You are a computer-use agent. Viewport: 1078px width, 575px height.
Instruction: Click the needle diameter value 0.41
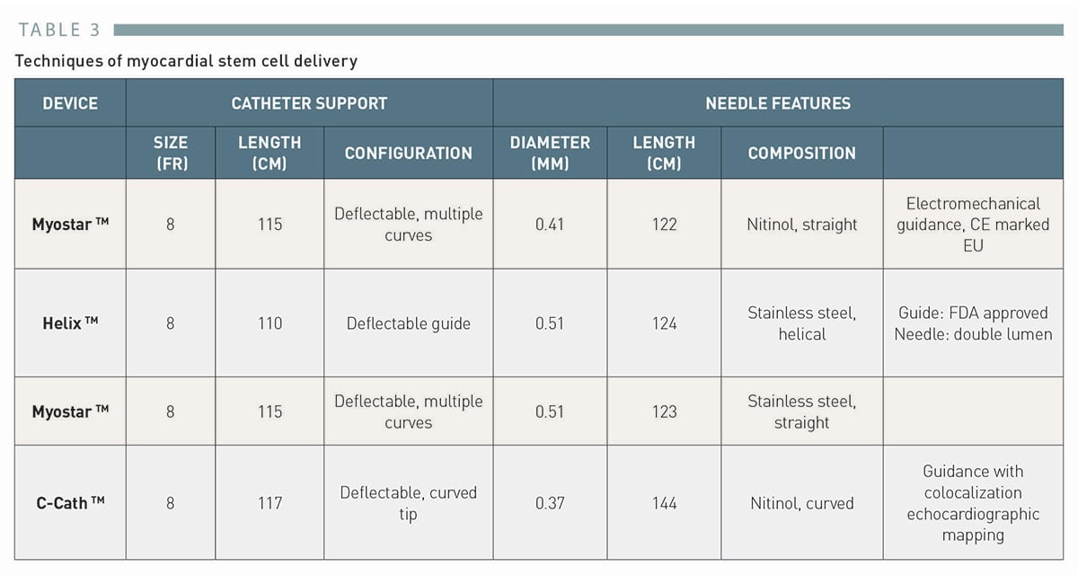[x=550, y=225]
